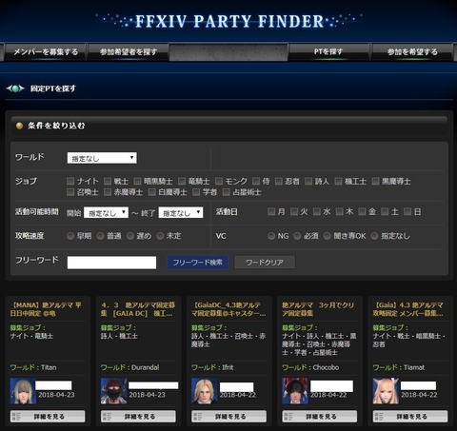Open the Tiamat listing's character avatar

coord(386,391)
